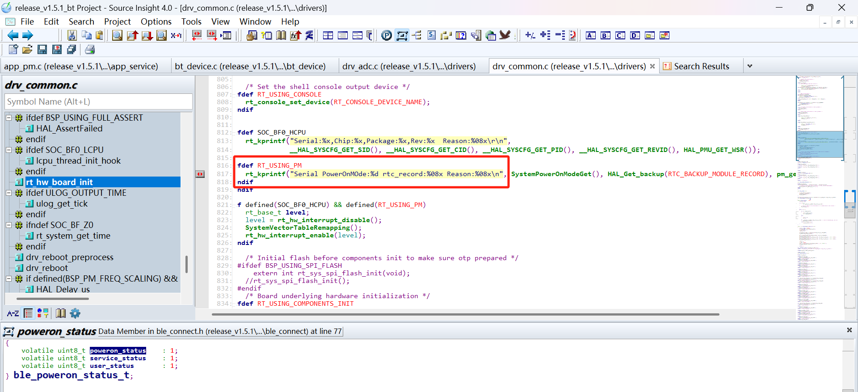Viewport: 858px width, 392px height.
Task: Click the layout B toolbar icon
Action: point(606,35)
